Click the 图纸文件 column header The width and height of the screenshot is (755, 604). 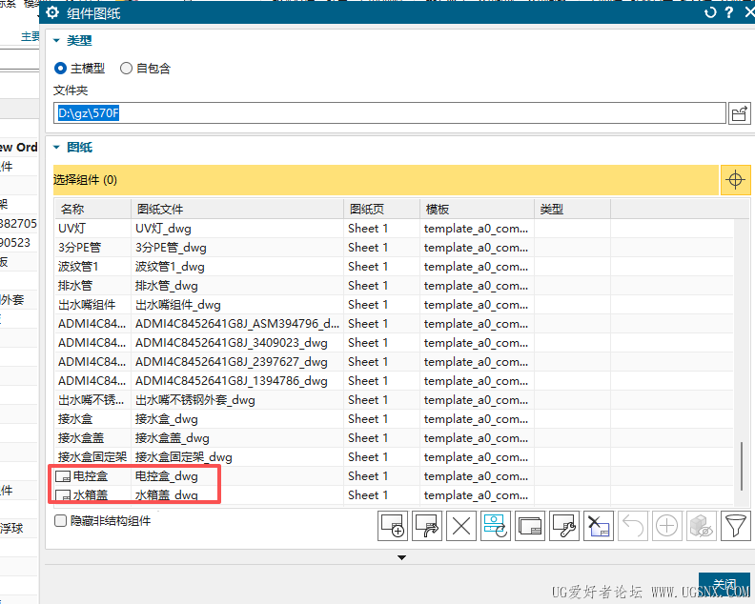tap(237, 209)
